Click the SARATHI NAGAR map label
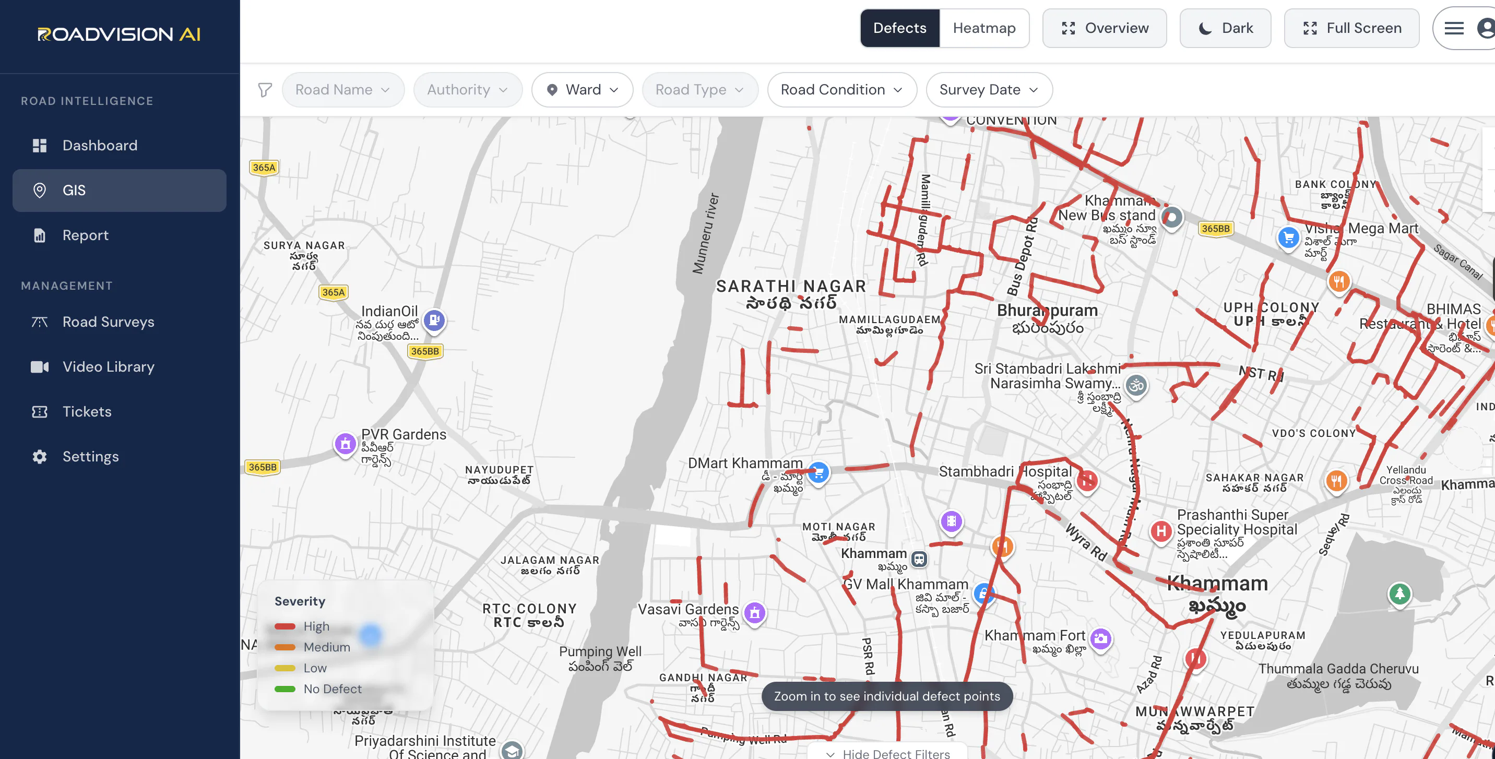The height and width of the screenshot is (759, 1495). (791, 294)
